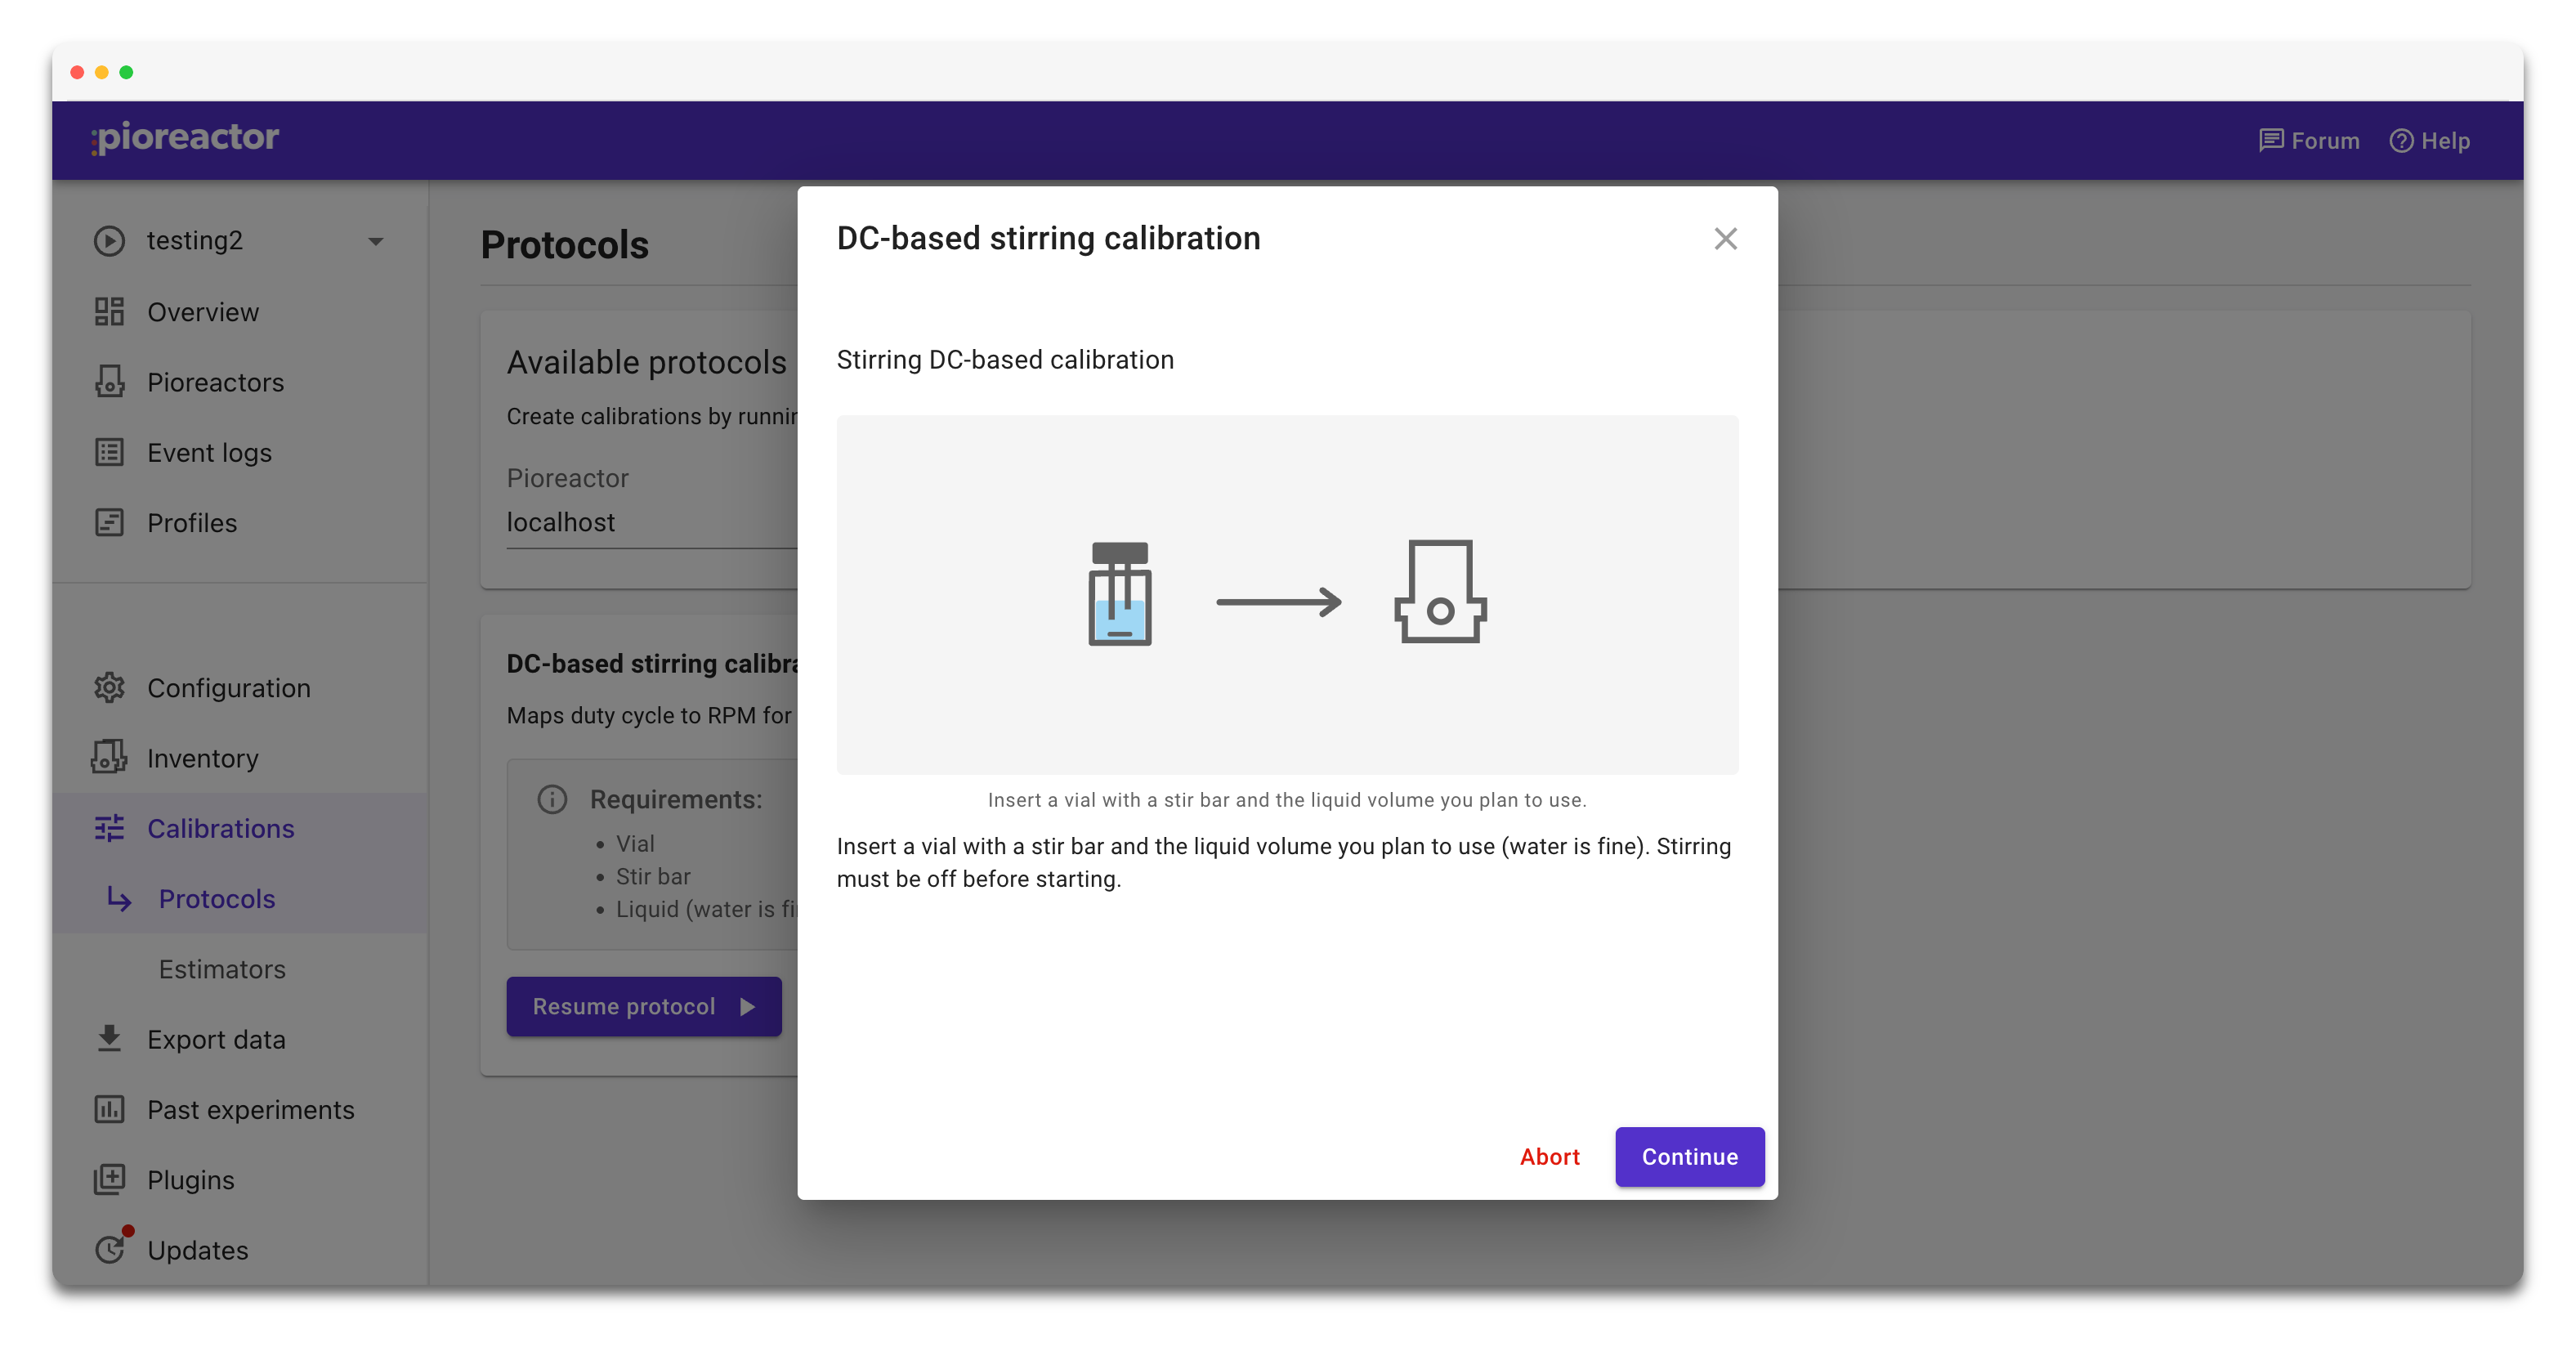Abort the DC-based stirring calibration
Screen dimensions: 2576x1347
1549,1157
